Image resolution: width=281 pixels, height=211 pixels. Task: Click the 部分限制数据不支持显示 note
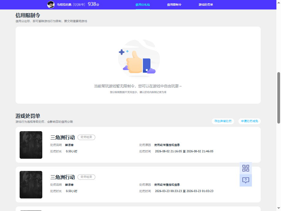pos(138,92)
